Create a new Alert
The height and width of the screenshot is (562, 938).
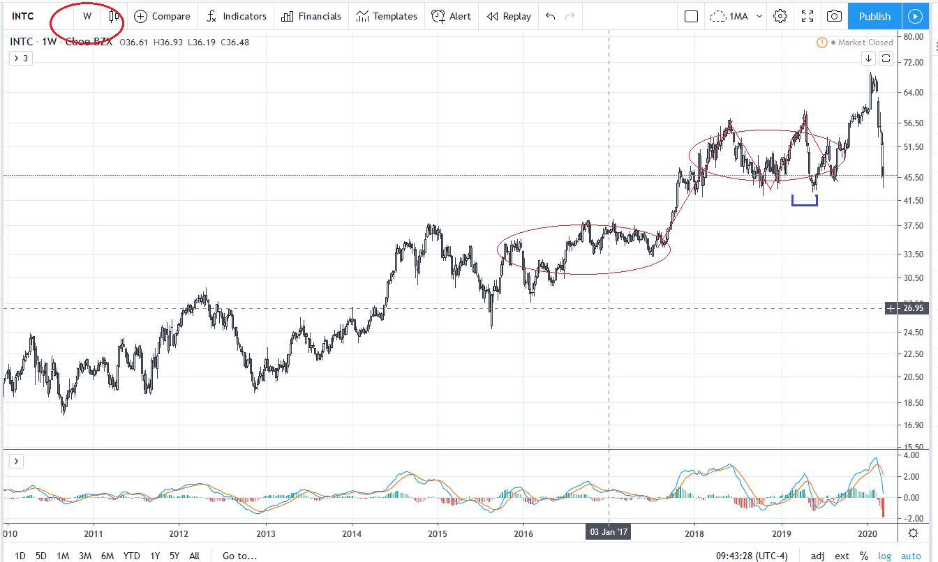451,16
